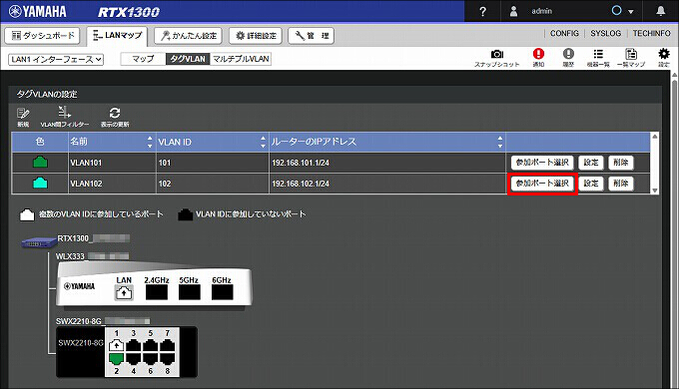Expand the status circle dropdown arrow
The image size is (679, 389).
pyautogui.click(x=631, y=12)
